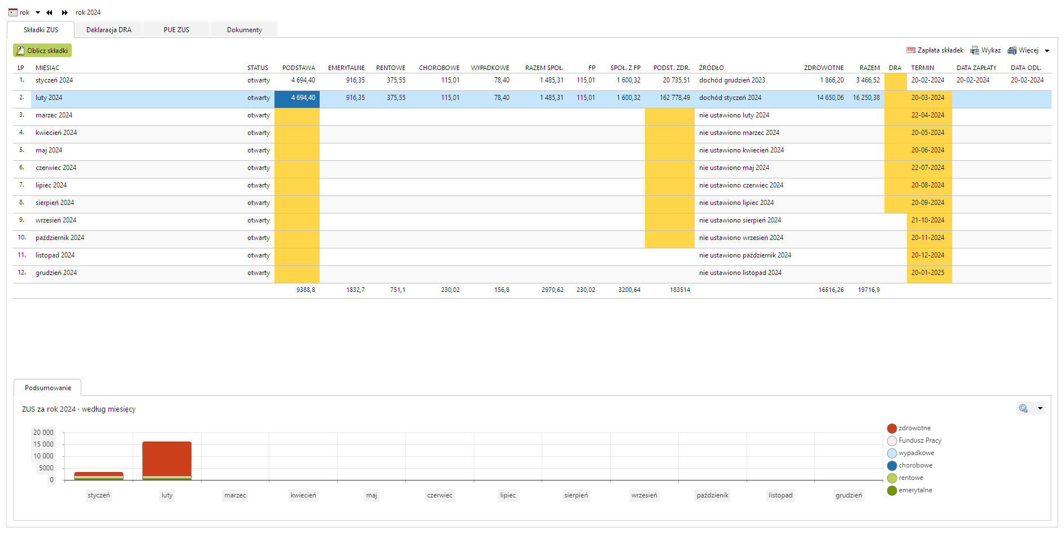Toggle the zdrowotne series in chart legend
The image size is (1064, 533).
tap(892, 429)
